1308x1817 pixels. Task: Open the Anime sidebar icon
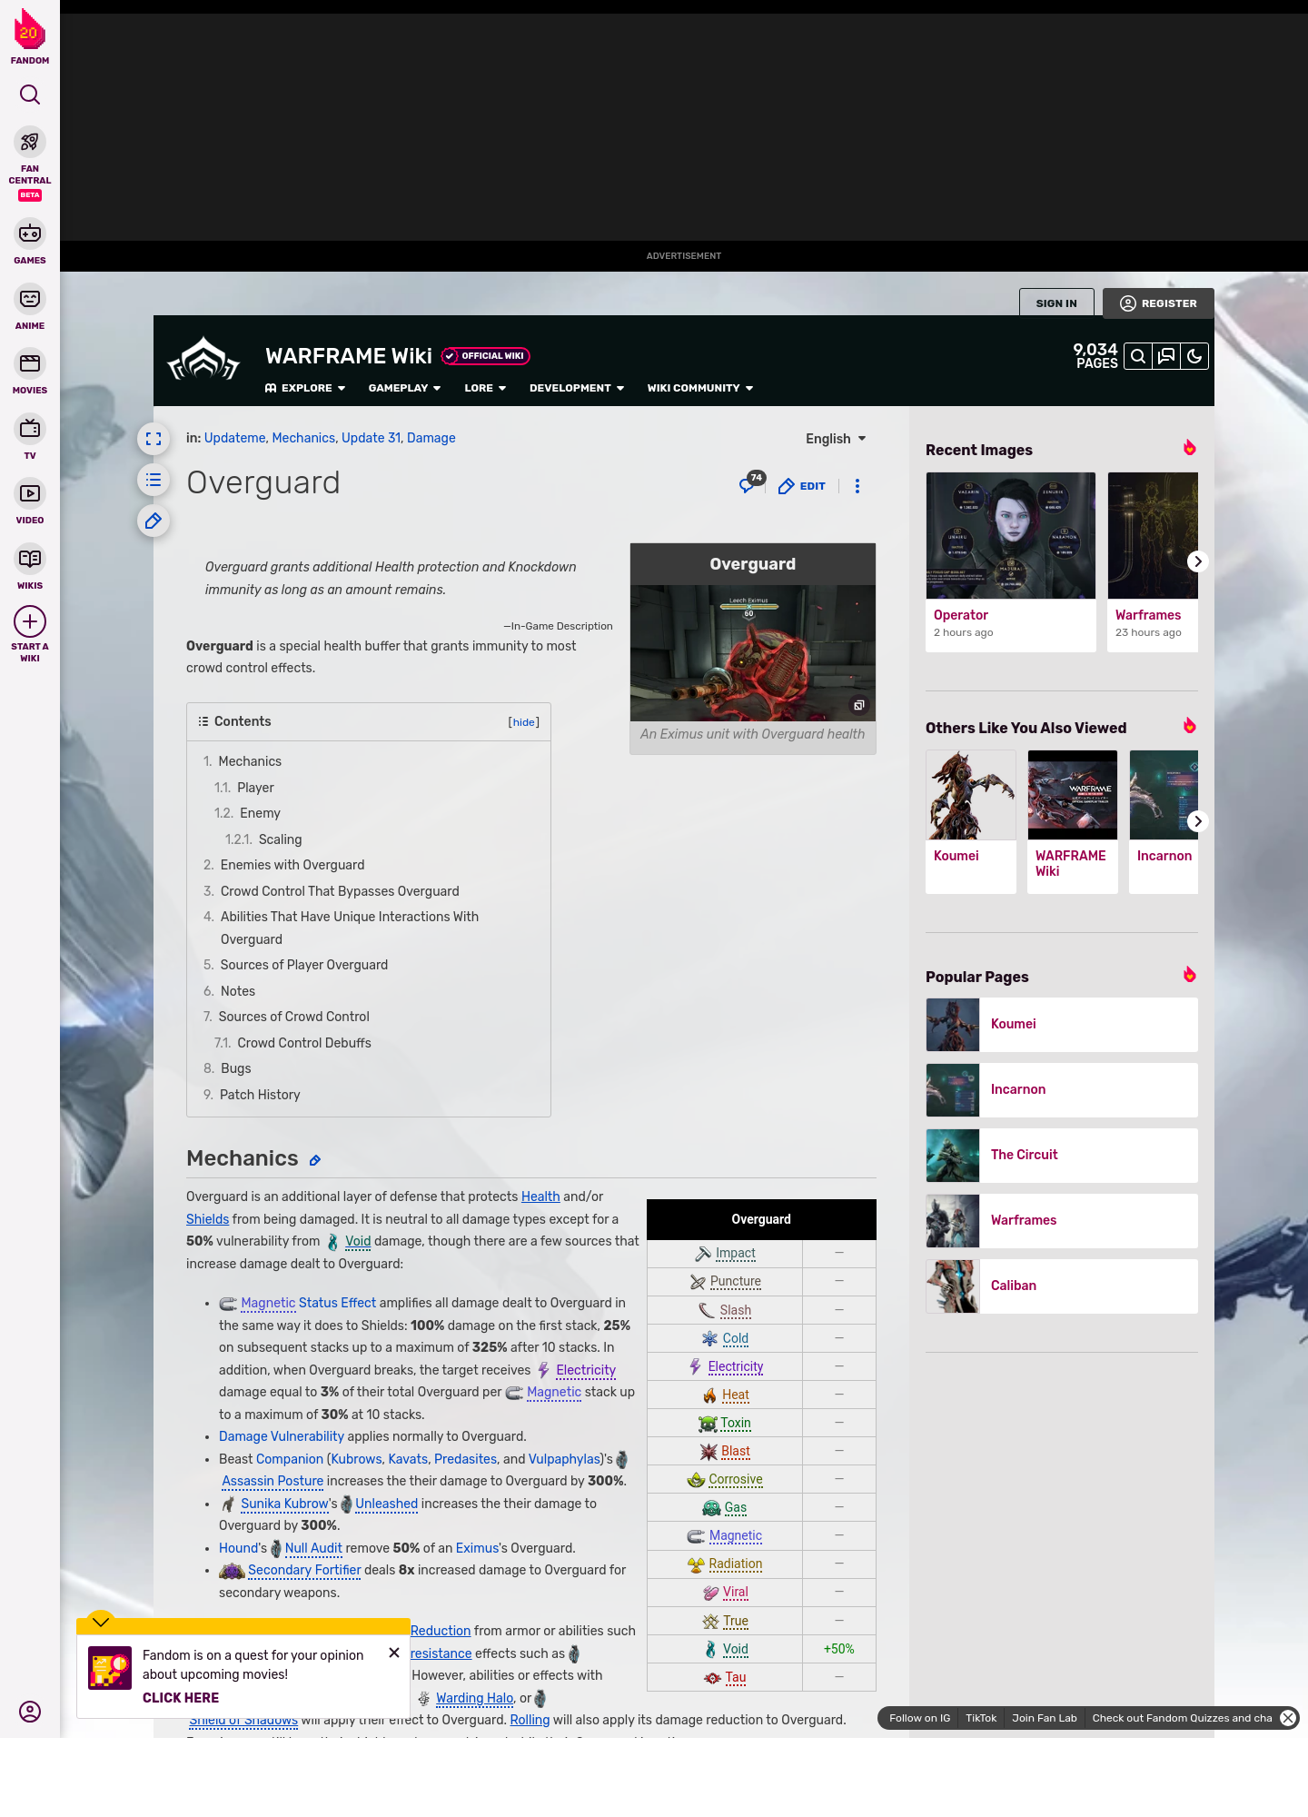click(x=30, y=299)
